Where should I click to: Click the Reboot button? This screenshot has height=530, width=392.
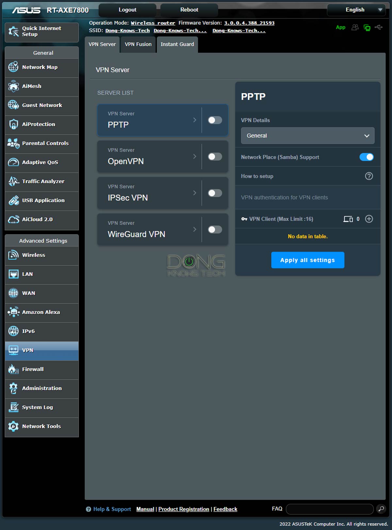coord(189,10)
